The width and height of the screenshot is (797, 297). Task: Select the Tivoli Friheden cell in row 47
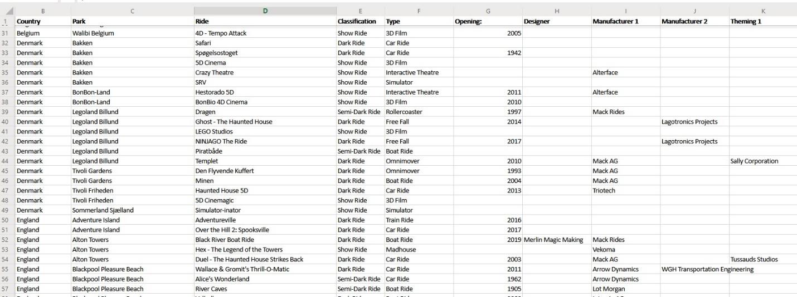(x=132, y=191)
